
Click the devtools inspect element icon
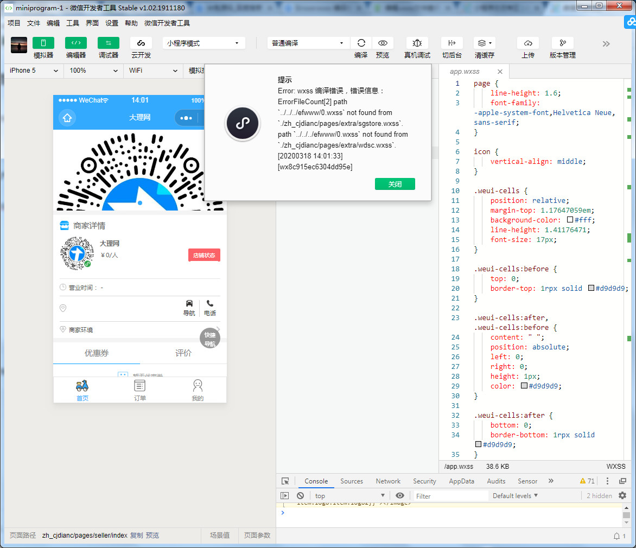pos(285,481)
